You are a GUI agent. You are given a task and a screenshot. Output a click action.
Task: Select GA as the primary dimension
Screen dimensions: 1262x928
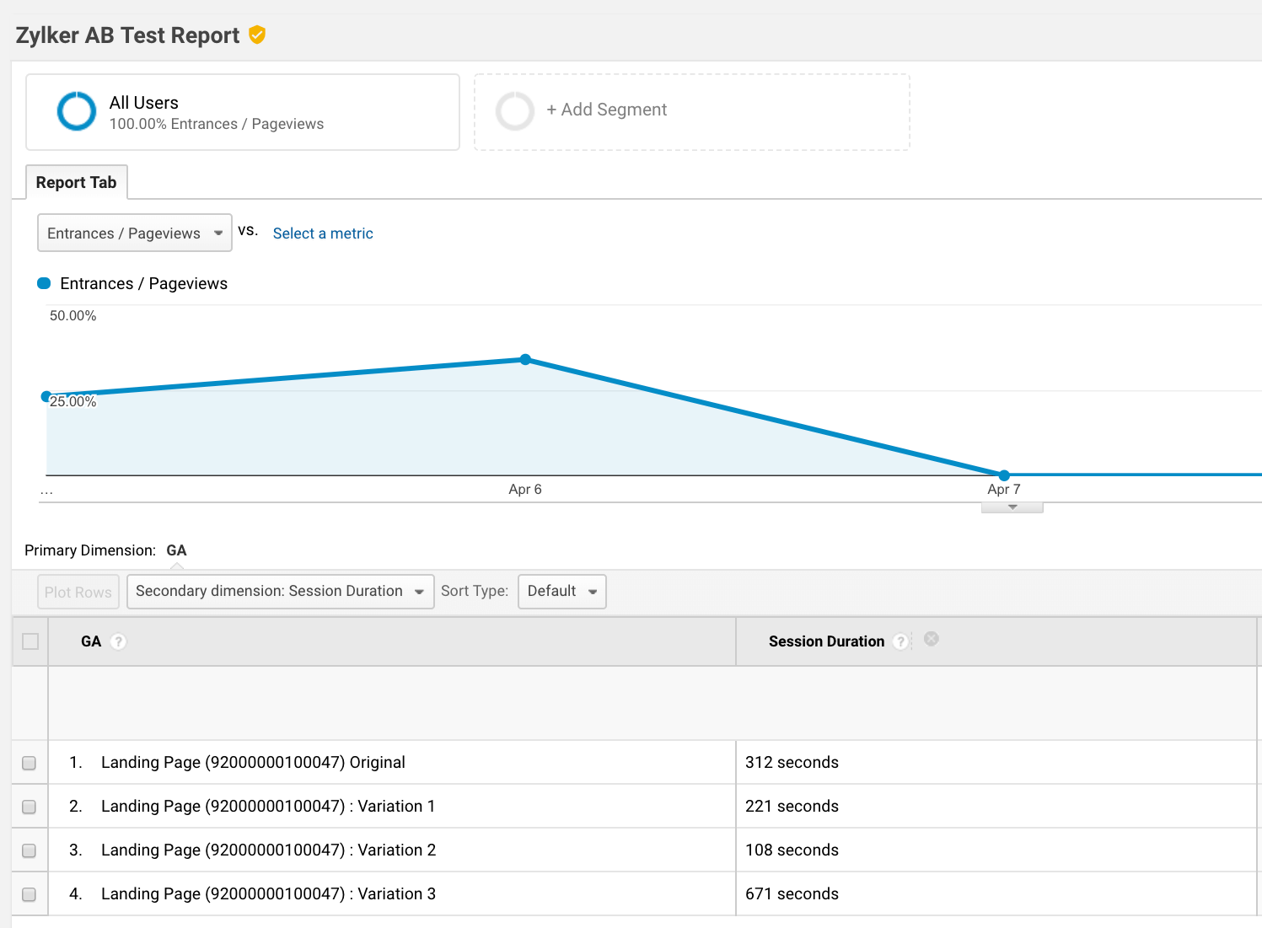tap(176, 550)
